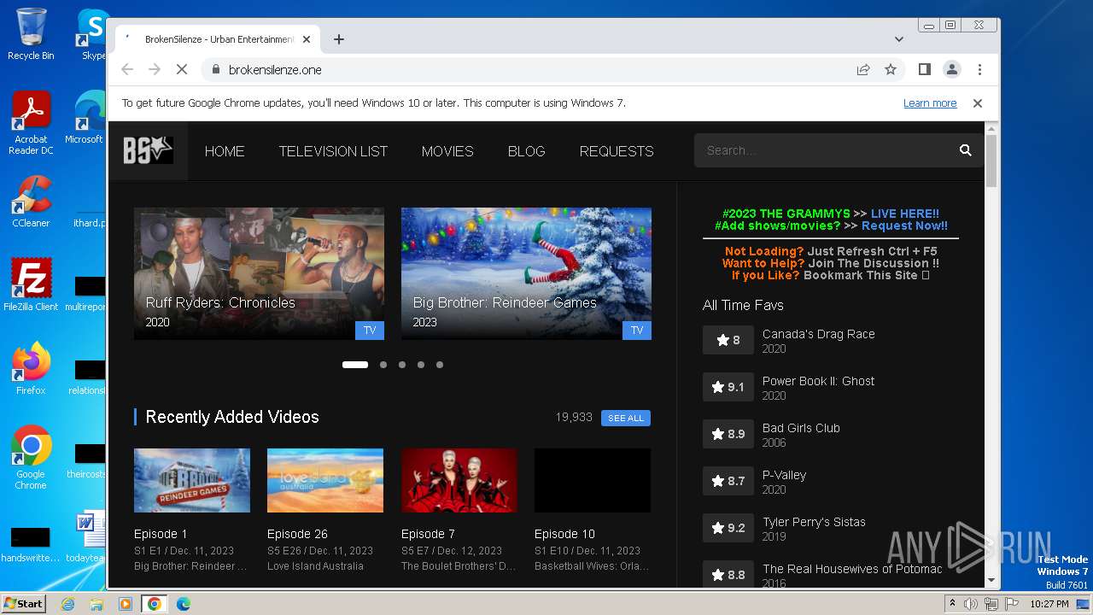
Task: Click the address bar URL
Action: (x=275, y=70)
